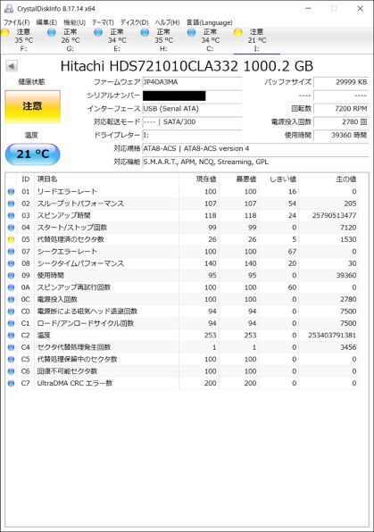Click the 最悪値 column header
The image size is (374, 532).
[x=238, y=179]
